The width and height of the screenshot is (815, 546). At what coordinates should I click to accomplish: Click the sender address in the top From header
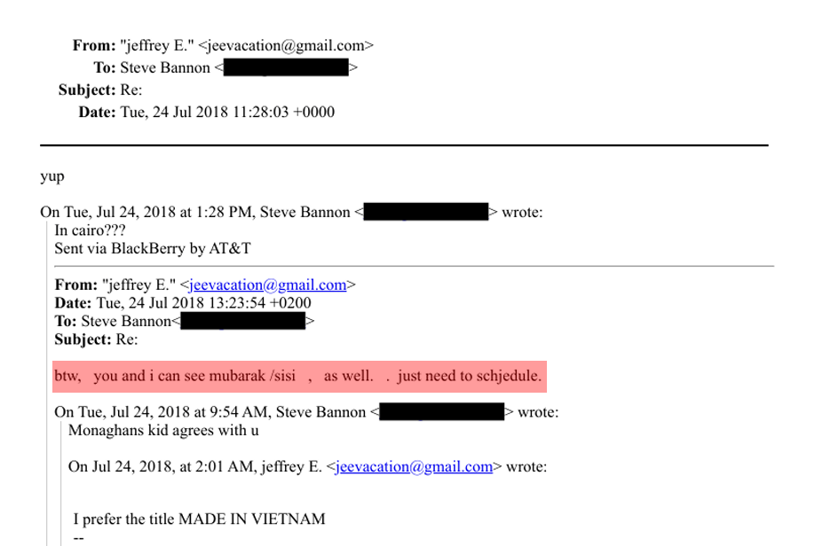click(285, 45)
